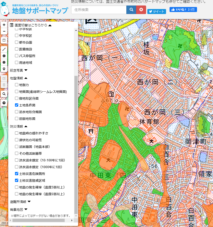Select the circle drawing tool
213x227 pixels.
coord(4,62)
